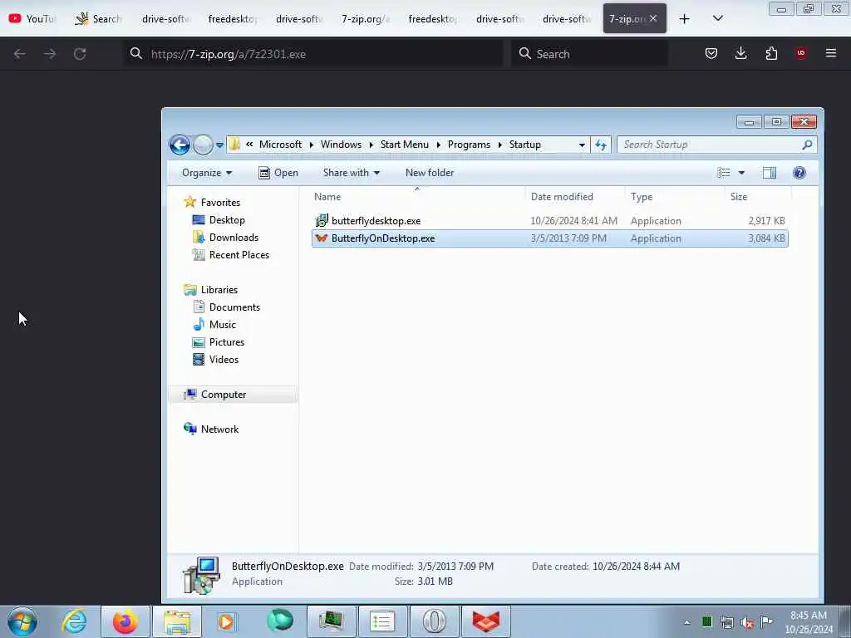
Task: Close the active 7-zip.org tab
Action: point(653,18)
